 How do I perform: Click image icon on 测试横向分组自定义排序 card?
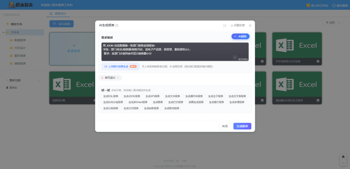pyautogui.click(x=318, y=100)
